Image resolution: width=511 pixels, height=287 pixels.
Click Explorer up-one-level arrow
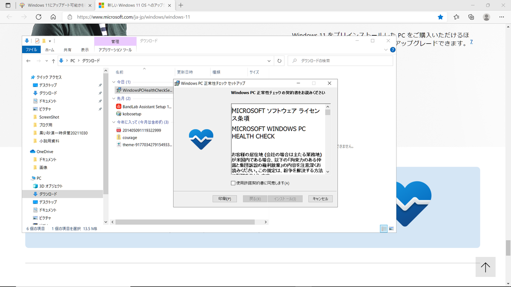click(x=53, y=61)
